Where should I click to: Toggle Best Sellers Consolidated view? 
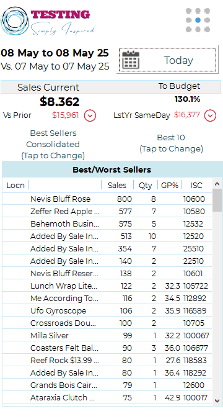pos(53,144)
